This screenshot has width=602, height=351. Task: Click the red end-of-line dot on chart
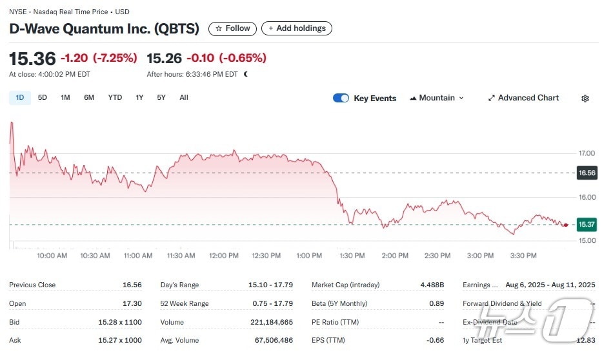tap(566, 225)
